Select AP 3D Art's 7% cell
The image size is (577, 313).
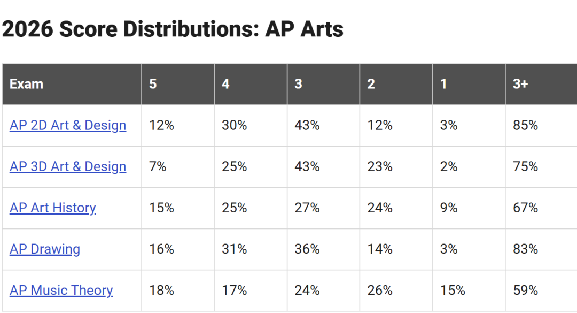tap(178, 166)
